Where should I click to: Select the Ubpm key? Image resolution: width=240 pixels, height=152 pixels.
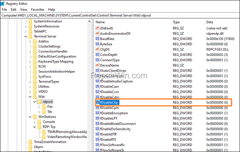tap(38, 147)
